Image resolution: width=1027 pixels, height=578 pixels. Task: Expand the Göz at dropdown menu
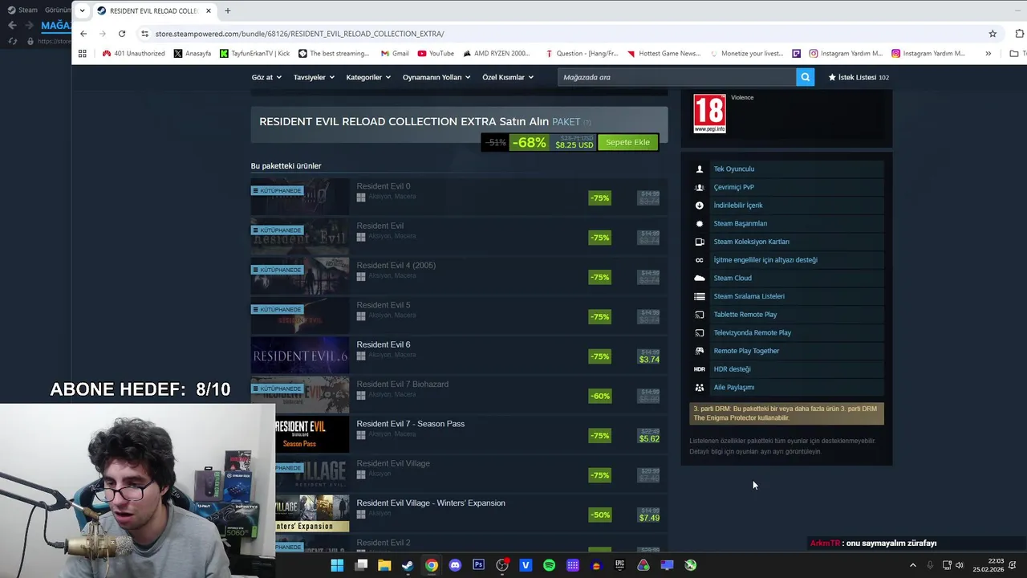266,77
